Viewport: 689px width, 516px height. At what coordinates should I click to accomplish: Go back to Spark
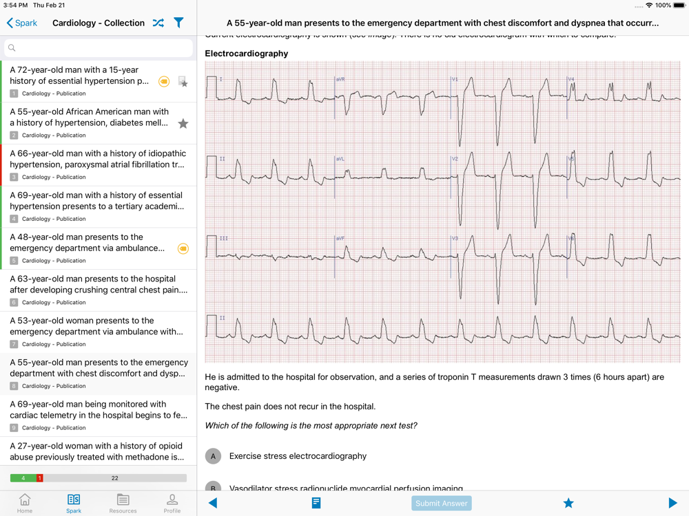(22, 23)
